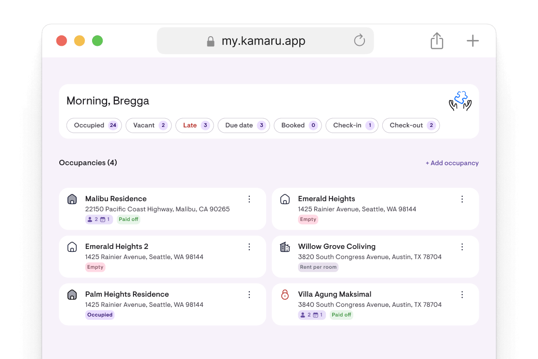Open Willow Grove Coliving three-dot menu
The height and width of the screenshot is (359, 538).
tap(462, 247)
